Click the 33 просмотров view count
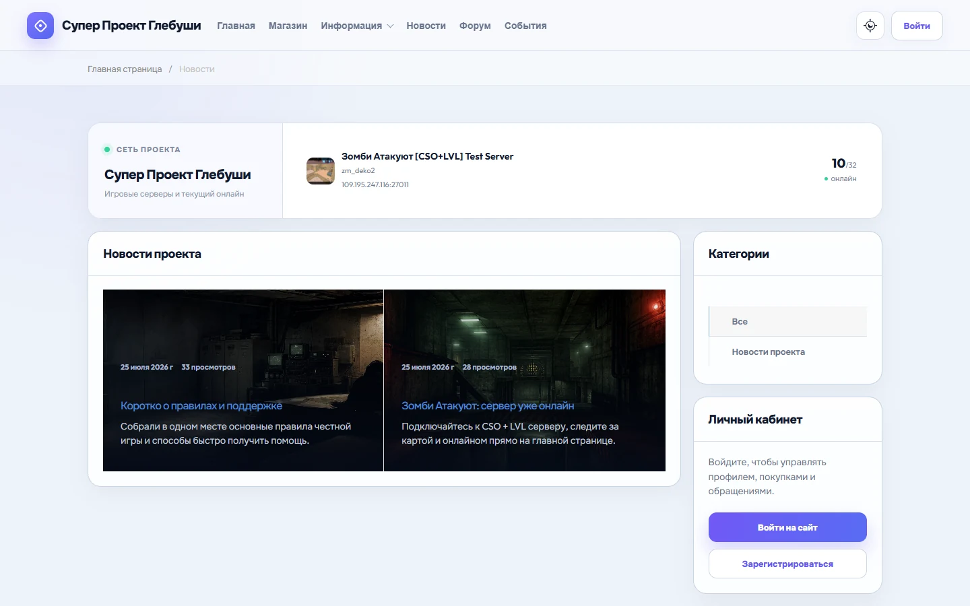This screenshot has height=606, width=970. click(208, 367)
